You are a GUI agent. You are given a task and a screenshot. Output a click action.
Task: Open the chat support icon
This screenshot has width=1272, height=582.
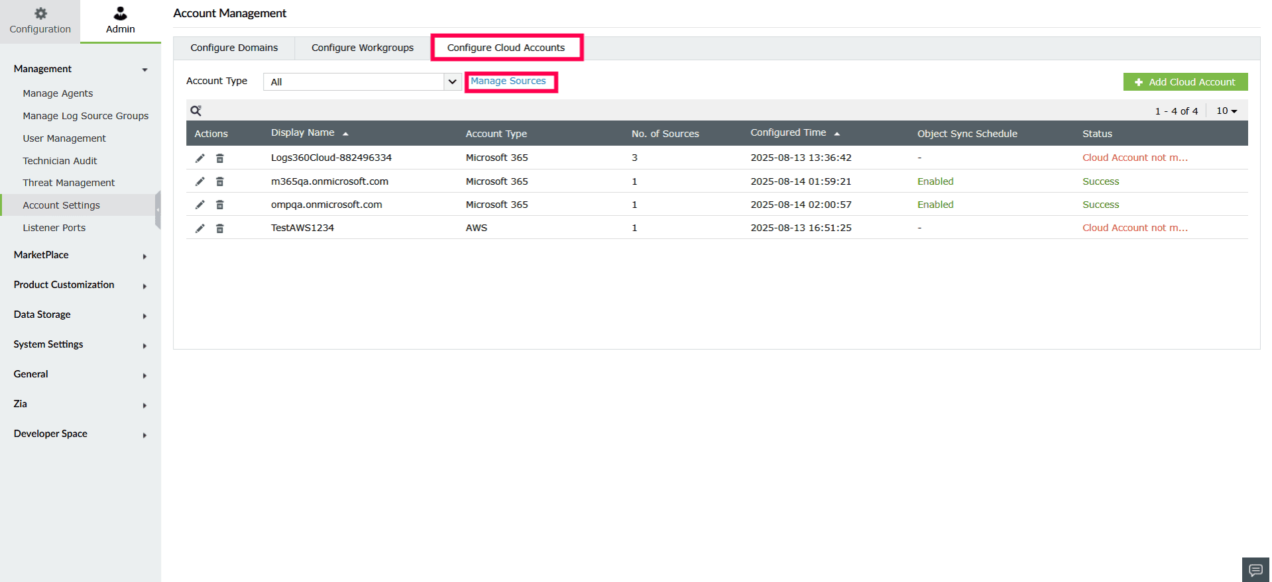click(1255, 570)
